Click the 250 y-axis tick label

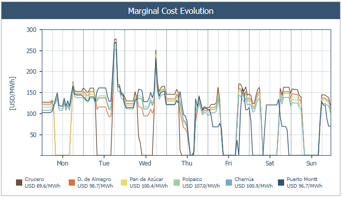(32, 51)
